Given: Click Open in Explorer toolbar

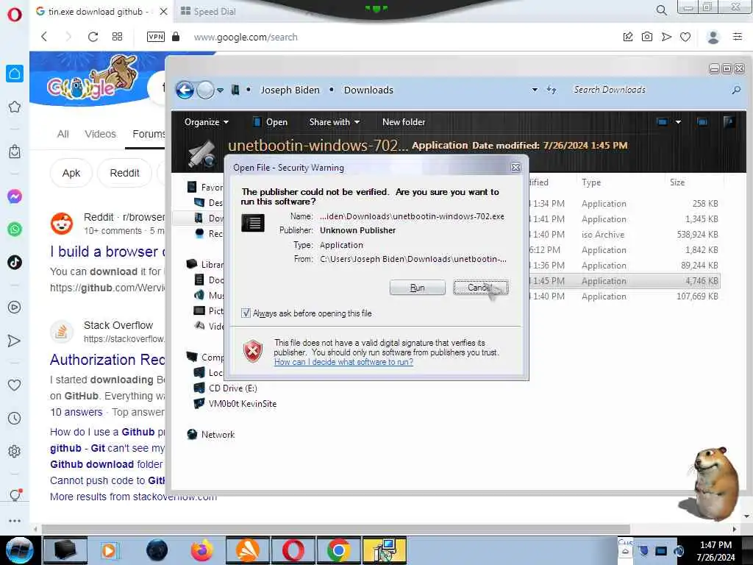Looking at the screenshot, I should coord(271,122).
